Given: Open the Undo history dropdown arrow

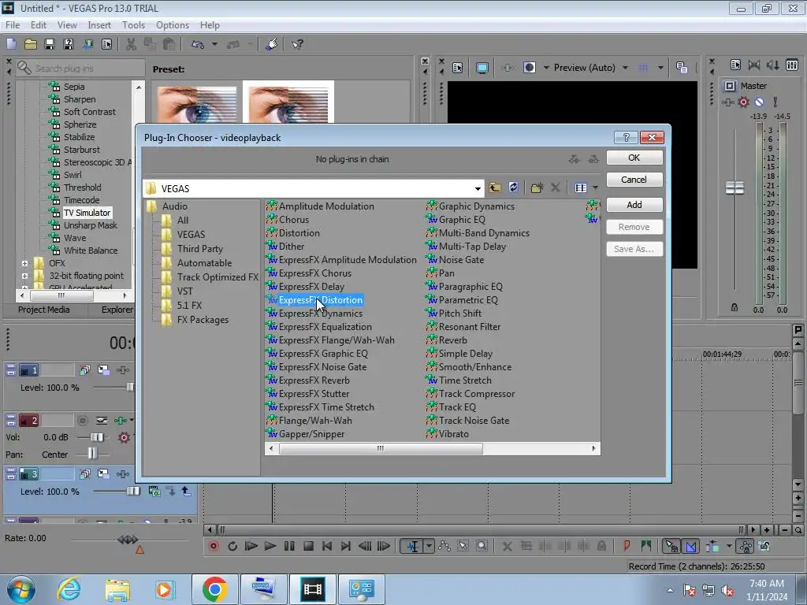Looking at the screenshot, I should click(214, 44).
